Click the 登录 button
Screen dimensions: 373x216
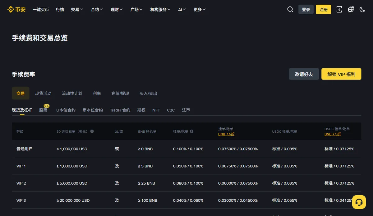coord(306,9)
